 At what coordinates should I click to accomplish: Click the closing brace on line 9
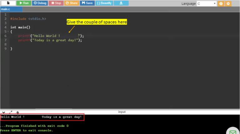[x=11, y=49]
